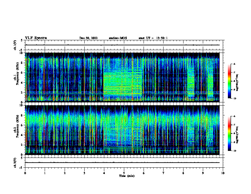Click the '0' tick on the time axis
The width and height of the screenshot is (251, 194).
(25, 173)
